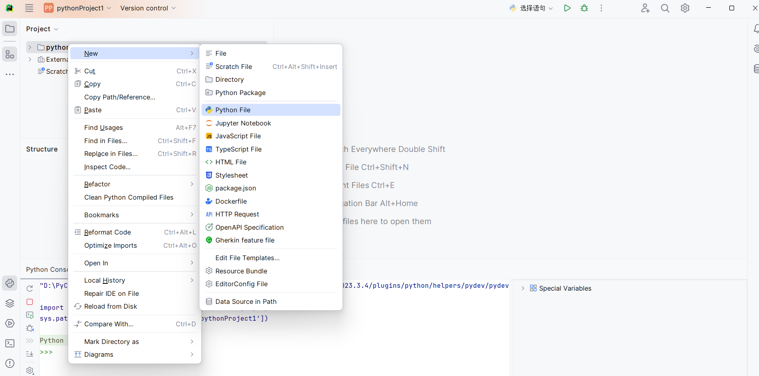The image size is (759, 376).
Task: Open the Python Packages layers icon in sidebar
Action: (x=10, y=303)
